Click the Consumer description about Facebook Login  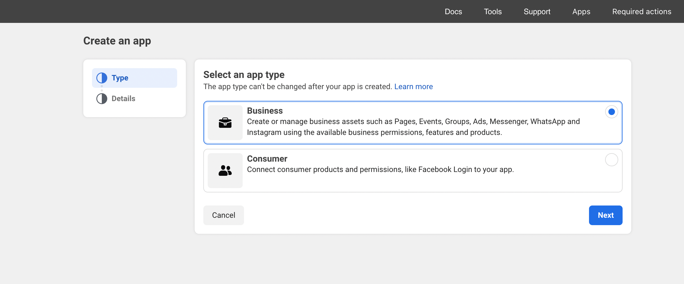[x=380, y=170]
